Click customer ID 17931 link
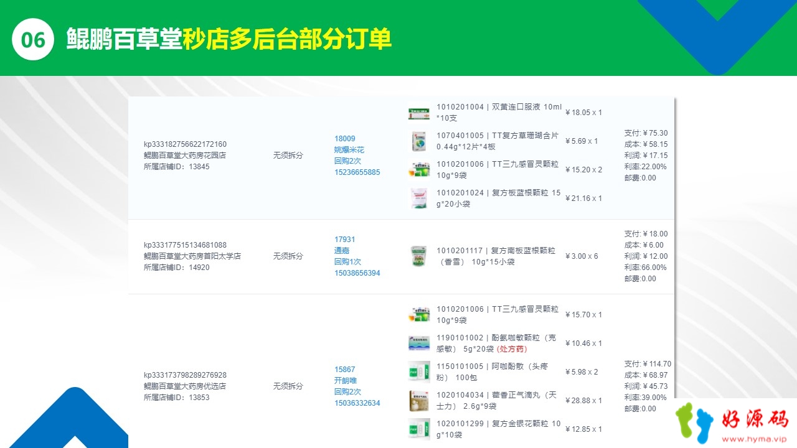 [x=345, y=240]
